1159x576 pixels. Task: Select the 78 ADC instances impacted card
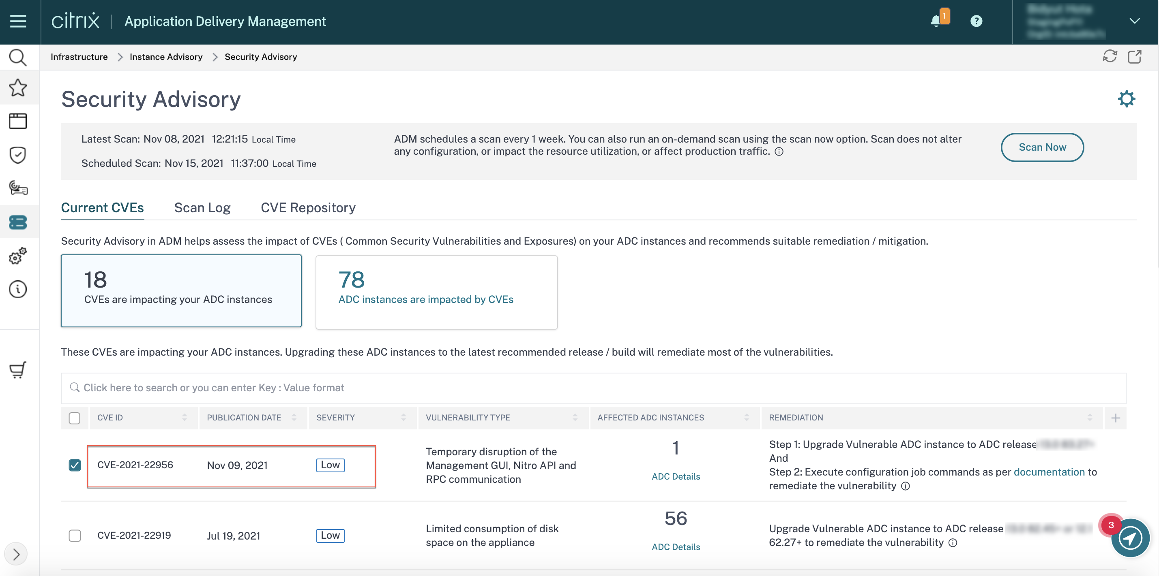pos(436,292)
